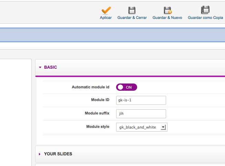Click the BASIC panel header title
Screen dimensions: 225x166
coord(50,67)
